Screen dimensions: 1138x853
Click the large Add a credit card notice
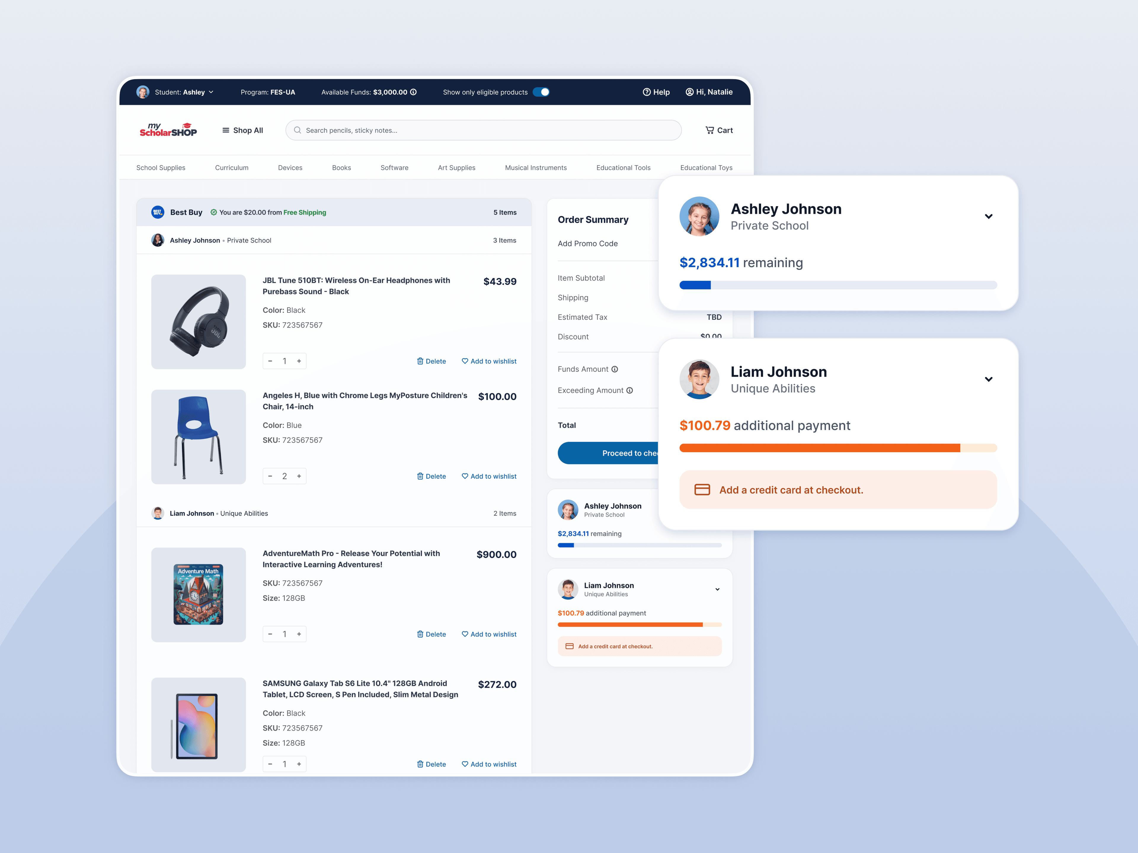point(838,490)
